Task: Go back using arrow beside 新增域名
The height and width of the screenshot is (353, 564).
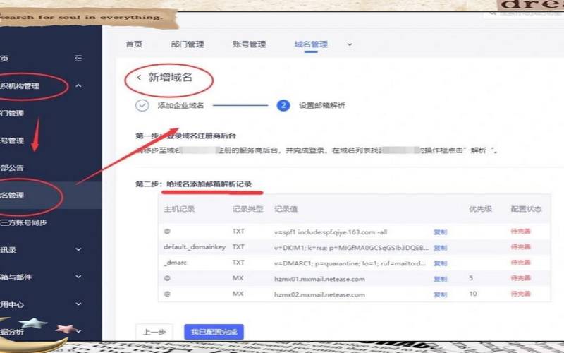Action: (139, 78)
